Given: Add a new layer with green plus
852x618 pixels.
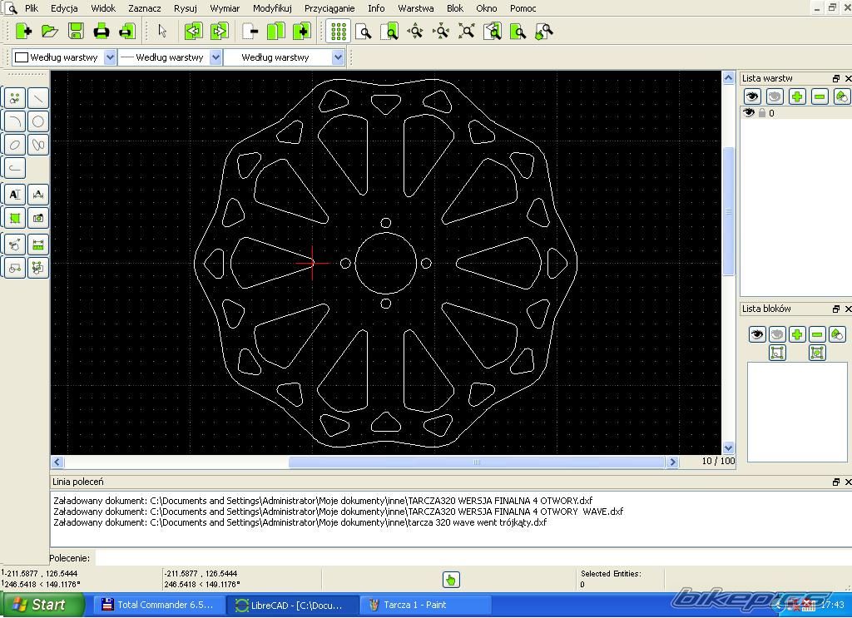Looking at the screenshot, I should (797, 96).
